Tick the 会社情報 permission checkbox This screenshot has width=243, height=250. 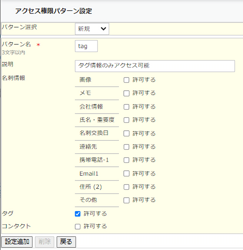(x=127, y=107)
